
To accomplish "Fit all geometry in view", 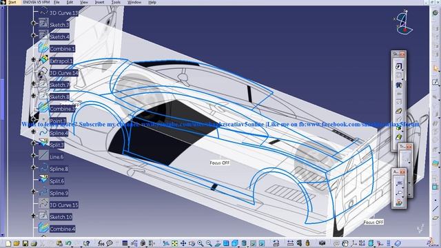I will coord(174,243).
